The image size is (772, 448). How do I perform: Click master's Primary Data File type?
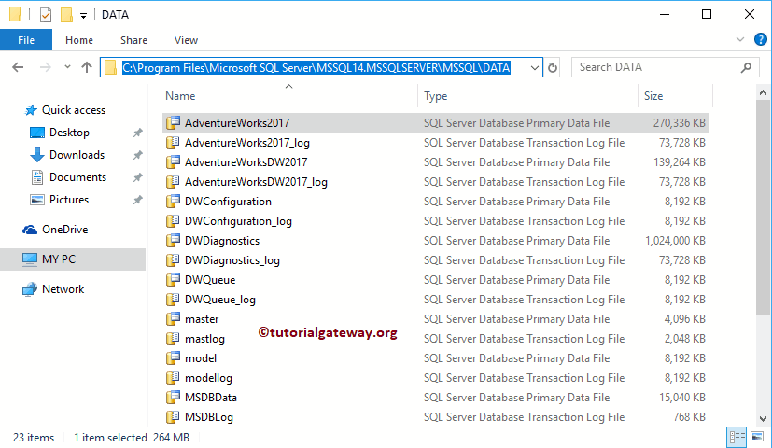(516, 319)
